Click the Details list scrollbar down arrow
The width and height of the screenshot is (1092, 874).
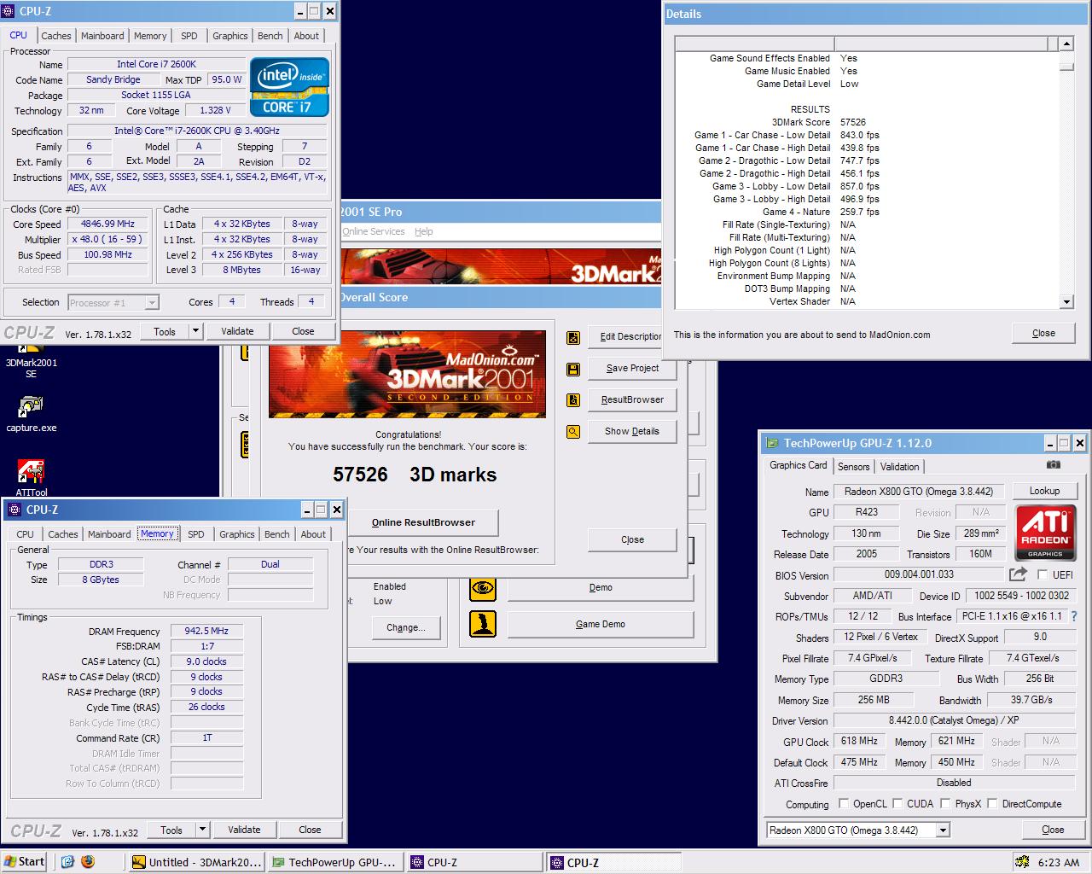pyautogui.click(x=1066, y=301)
